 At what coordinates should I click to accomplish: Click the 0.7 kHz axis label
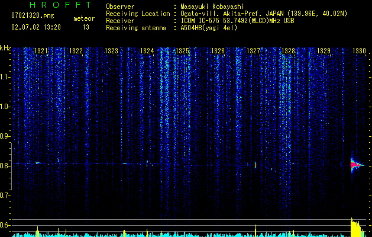[5, 196]
